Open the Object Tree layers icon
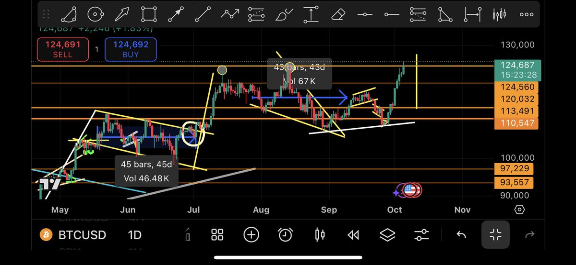Screen dimensions: 576x265 point(387,235)
